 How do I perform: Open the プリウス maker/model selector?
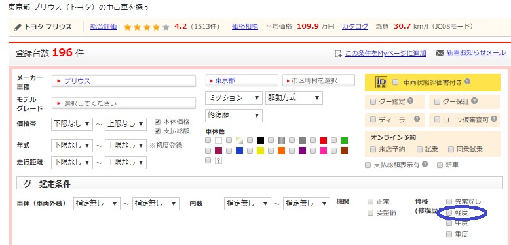124,81
